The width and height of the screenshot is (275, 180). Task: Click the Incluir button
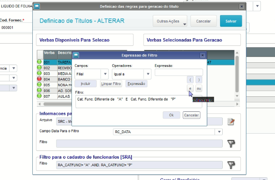point(85,84)
